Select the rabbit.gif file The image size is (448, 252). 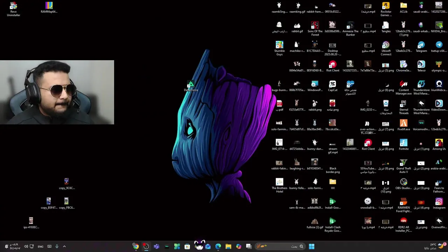tap(297, 27)
